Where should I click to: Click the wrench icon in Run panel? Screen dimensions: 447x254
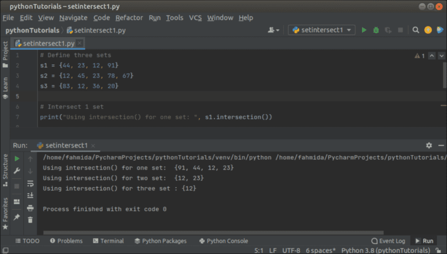point(17,171)
